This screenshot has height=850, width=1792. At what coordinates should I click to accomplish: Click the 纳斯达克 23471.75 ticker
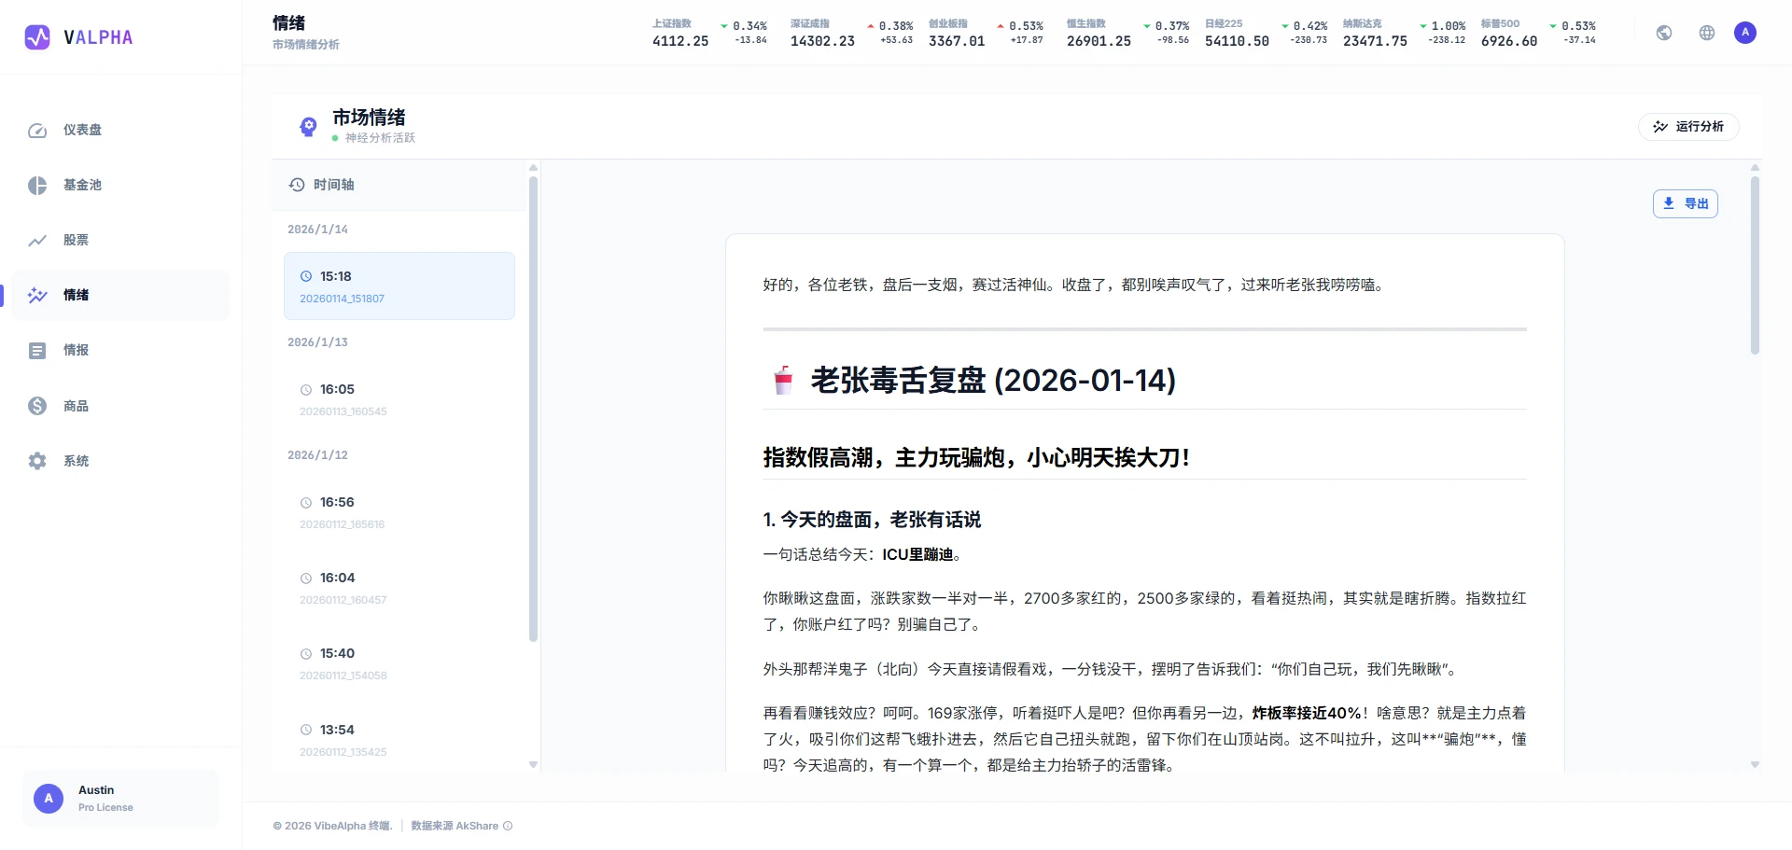(x=1405, y=33)
